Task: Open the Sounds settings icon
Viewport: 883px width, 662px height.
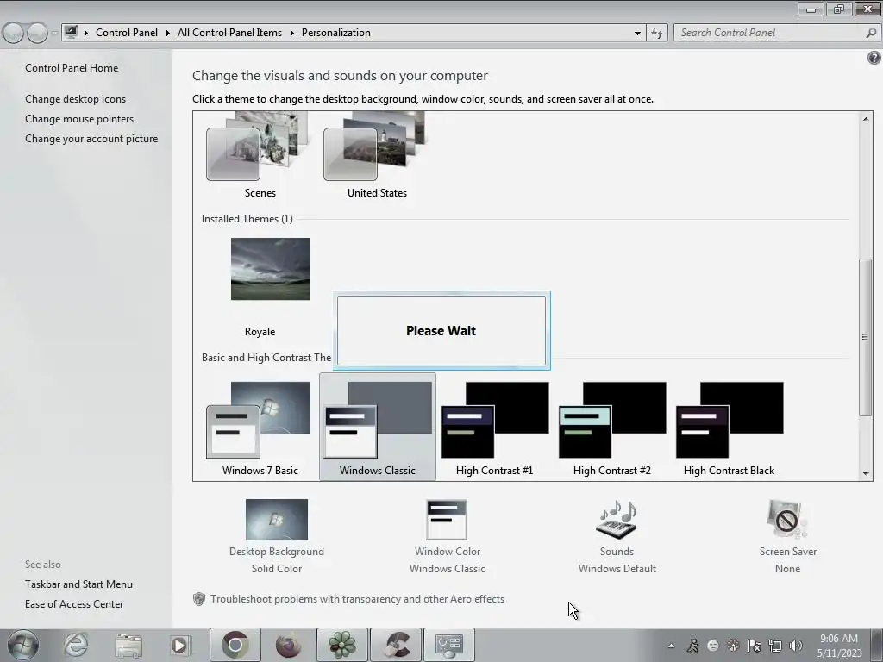Action: 617,520
